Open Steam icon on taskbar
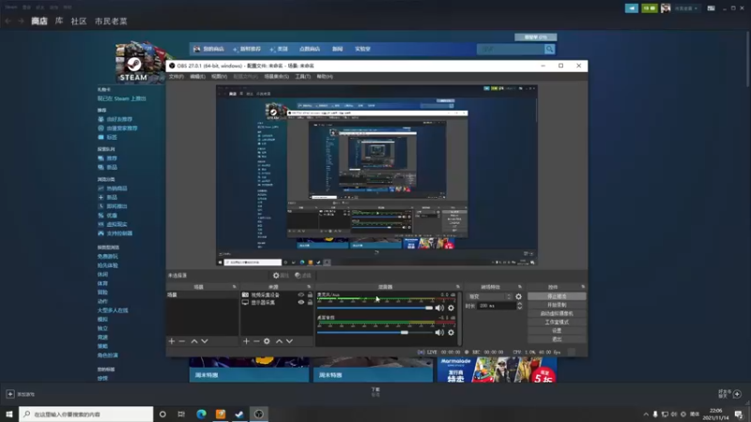Screen dimensions: 751x422 (x=239, y=414)
